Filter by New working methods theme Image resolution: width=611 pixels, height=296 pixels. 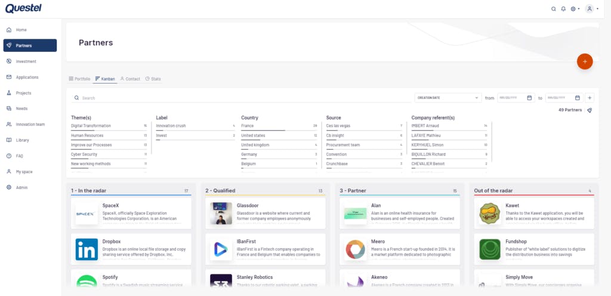109,164
